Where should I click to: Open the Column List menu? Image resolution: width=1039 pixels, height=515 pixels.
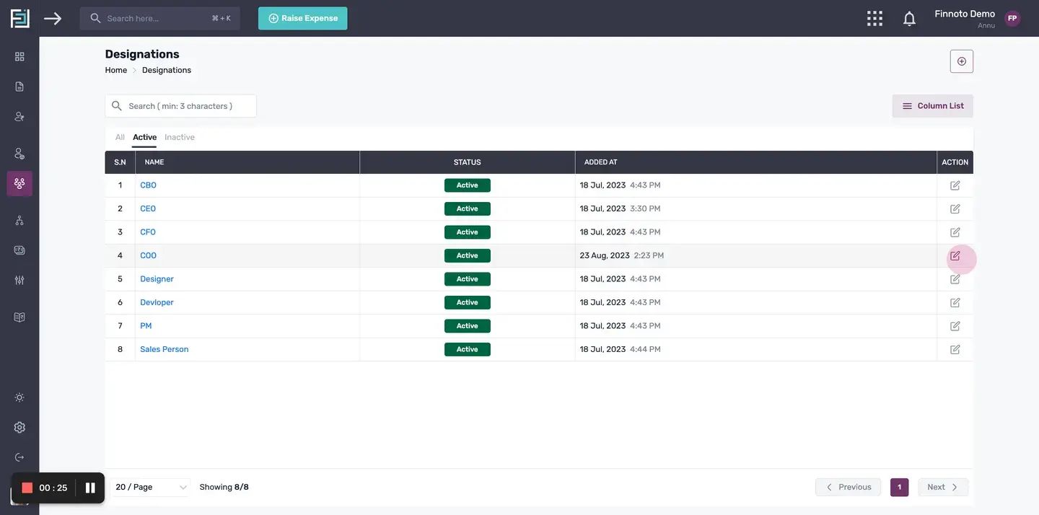pos(933,106)
